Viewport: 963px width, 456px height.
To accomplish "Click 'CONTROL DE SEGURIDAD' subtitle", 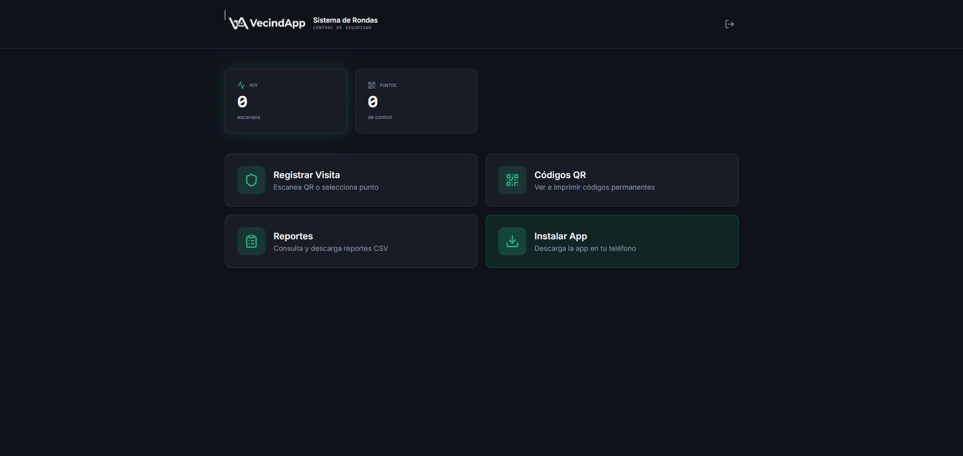I will [x=342, y=28].
